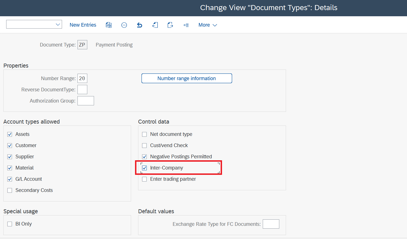Click the Default values heading
The width and height of the screenshot is (407, 239).
156,211
